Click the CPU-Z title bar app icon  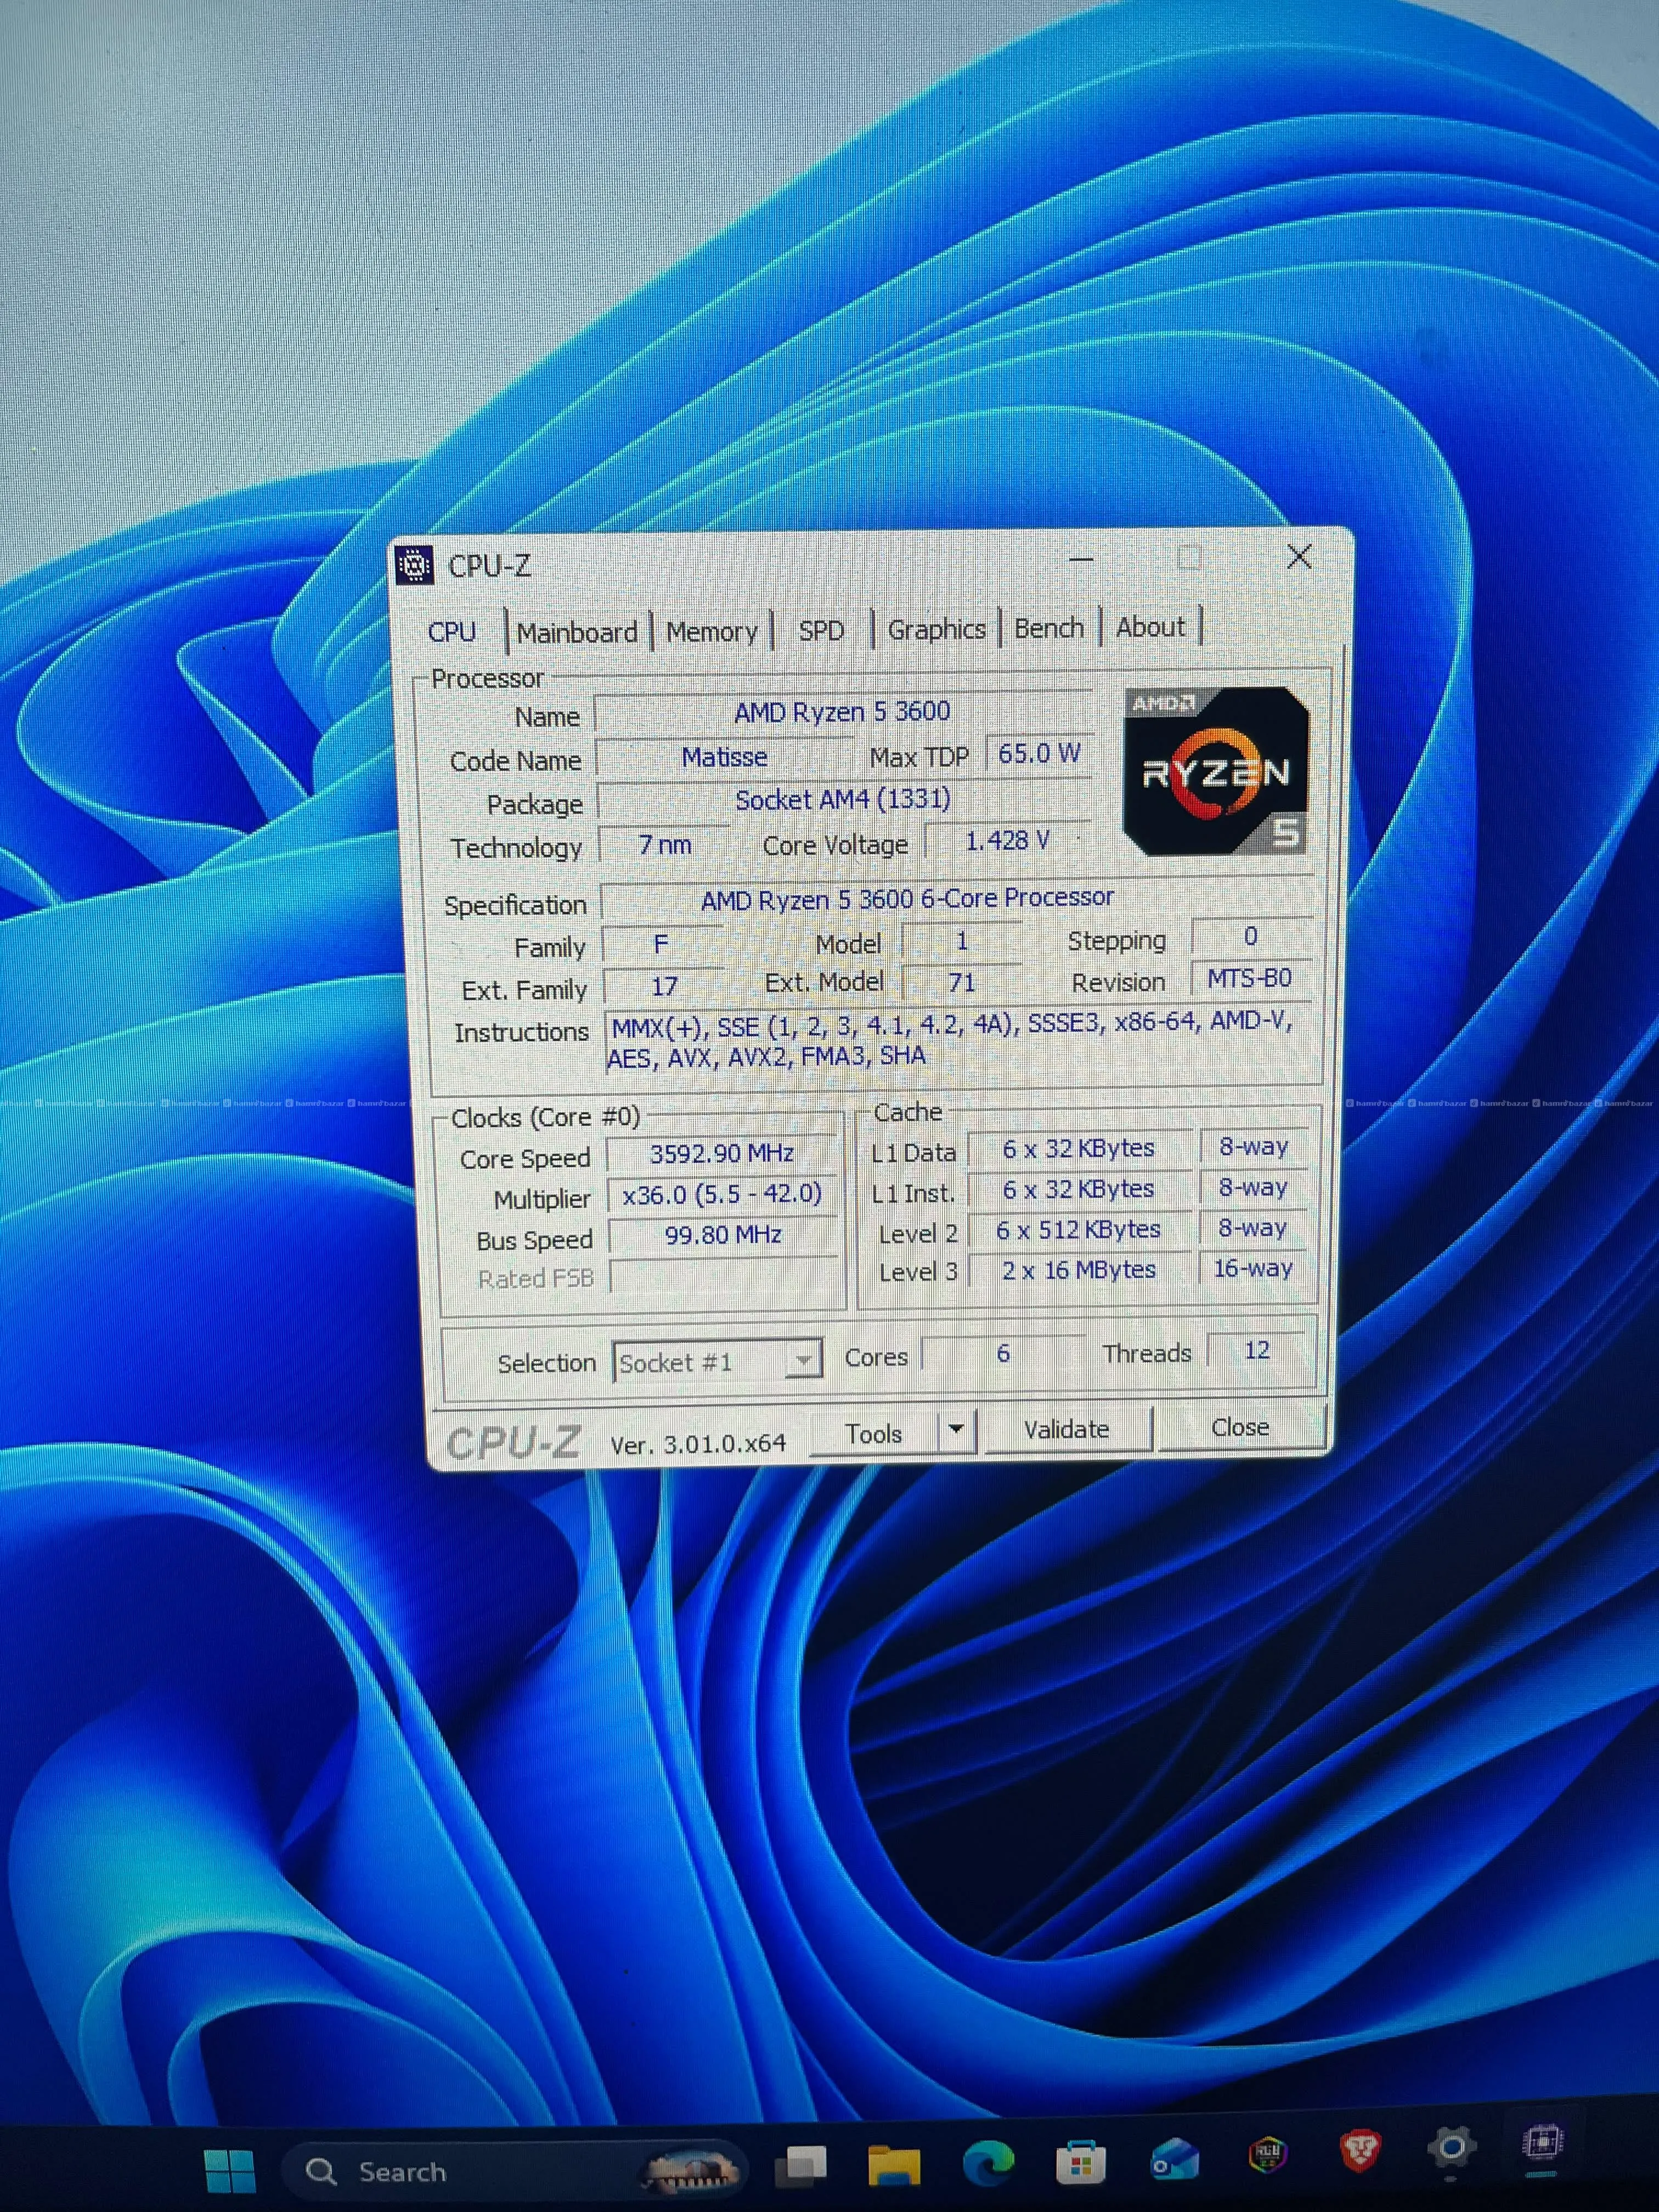[x=414, y=565]
